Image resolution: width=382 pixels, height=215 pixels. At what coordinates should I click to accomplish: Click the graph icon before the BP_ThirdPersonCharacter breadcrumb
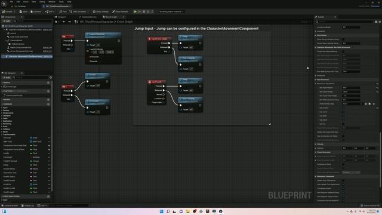coord(76,21)
